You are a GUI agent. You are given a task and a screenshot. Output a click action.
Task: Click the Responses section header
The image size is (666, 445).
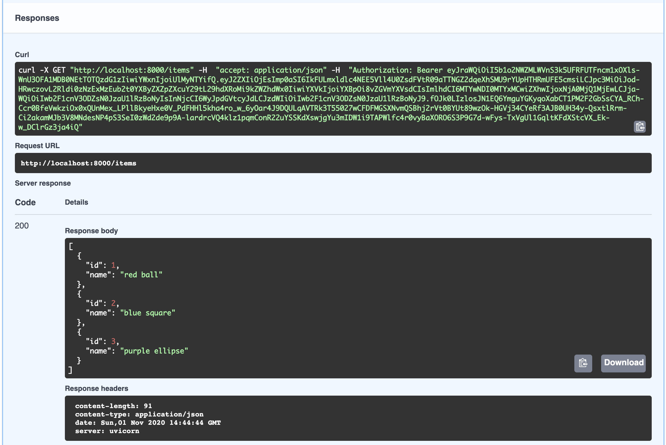tap(37, 18)
